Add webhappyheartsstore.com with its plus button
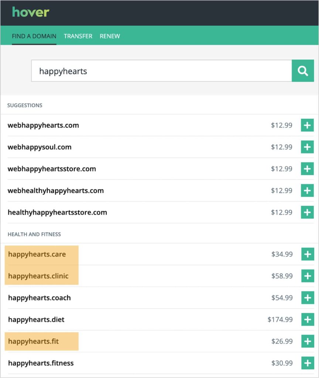The width and height of the screenshot is (319, 378). click(x=307, y=169)
